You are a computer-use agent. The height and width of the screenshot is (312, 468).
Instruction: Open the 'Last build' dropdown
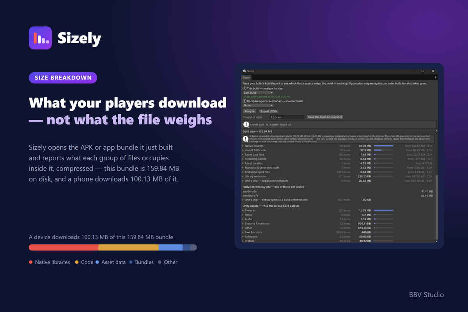point(258,93)
